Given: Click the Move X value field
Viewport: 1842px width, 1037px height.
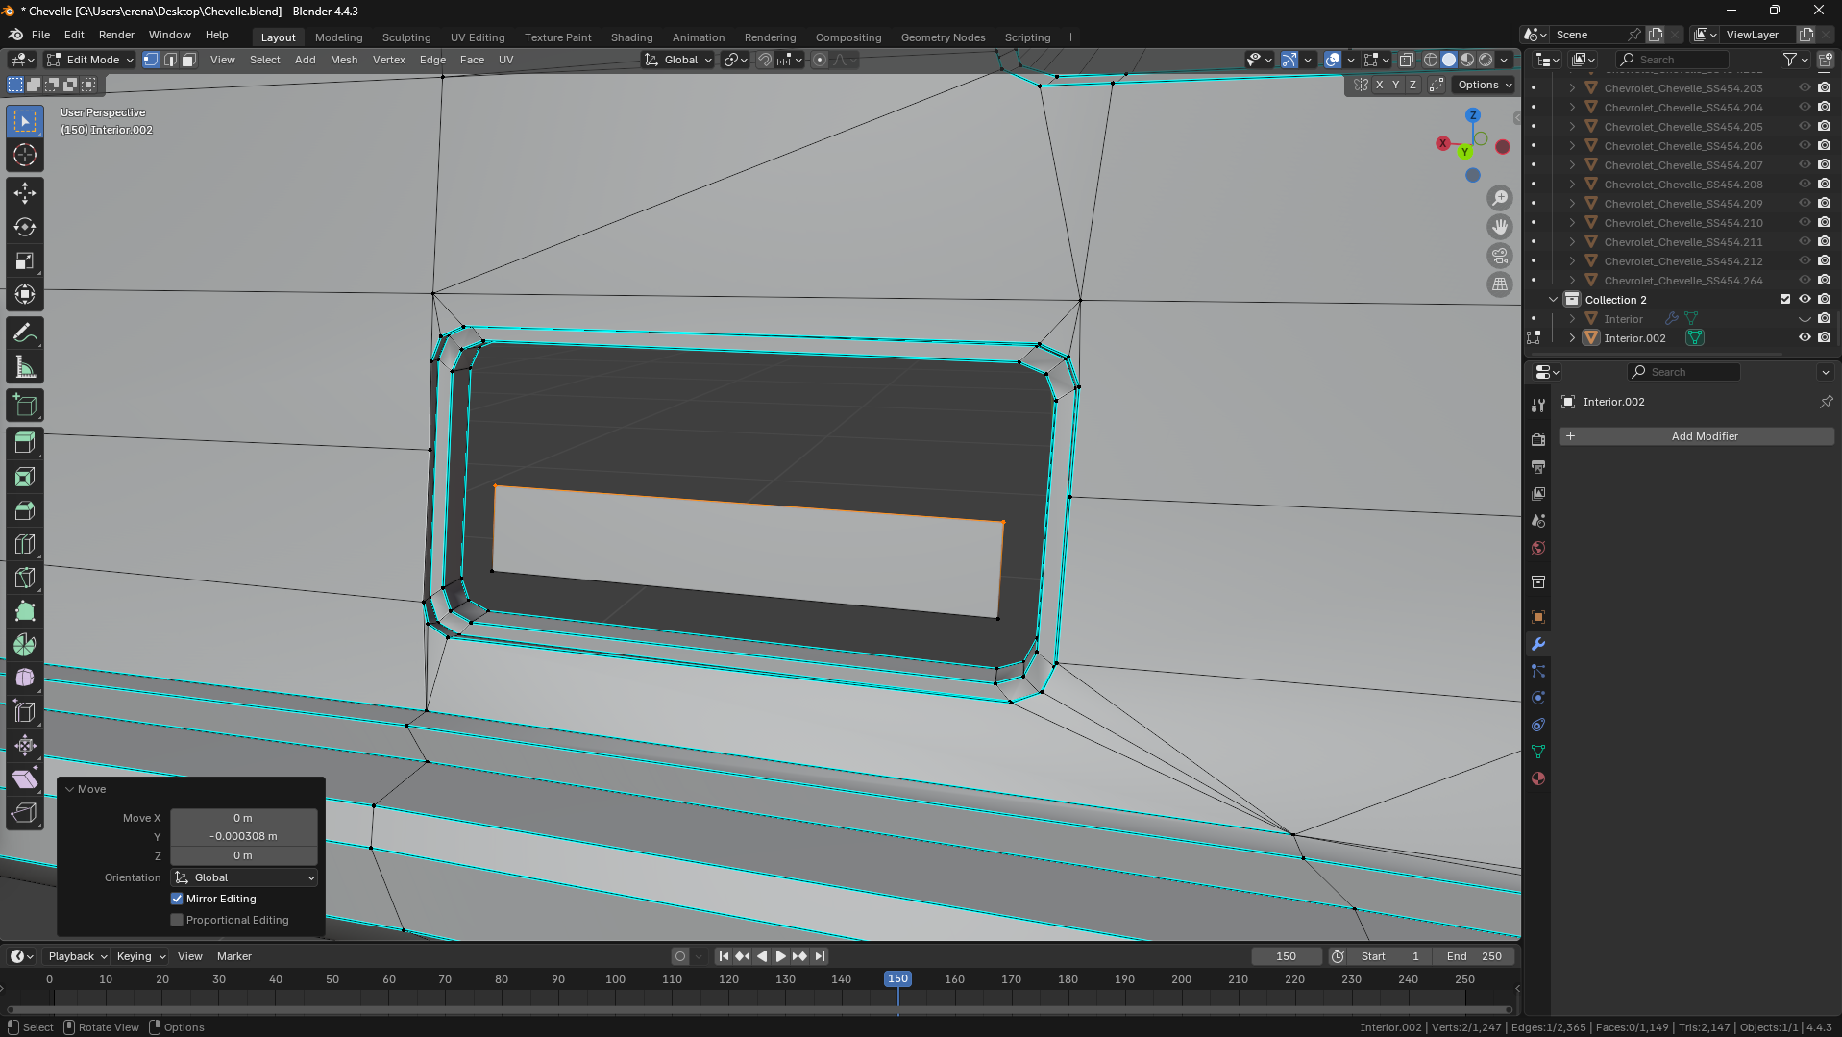Looking at the screenshot, I should [x=244, y=818].
